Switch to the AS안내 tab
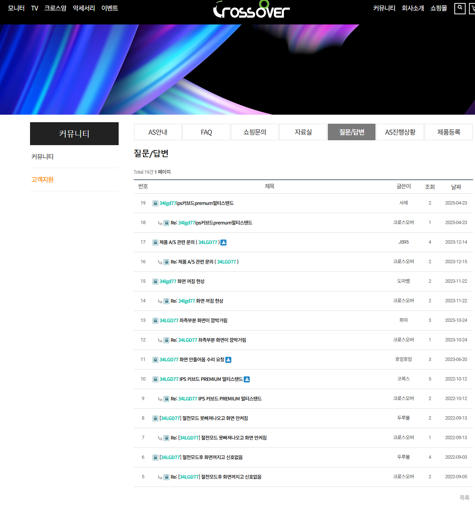Screen dimensions: 475x511 coord(158,132)
